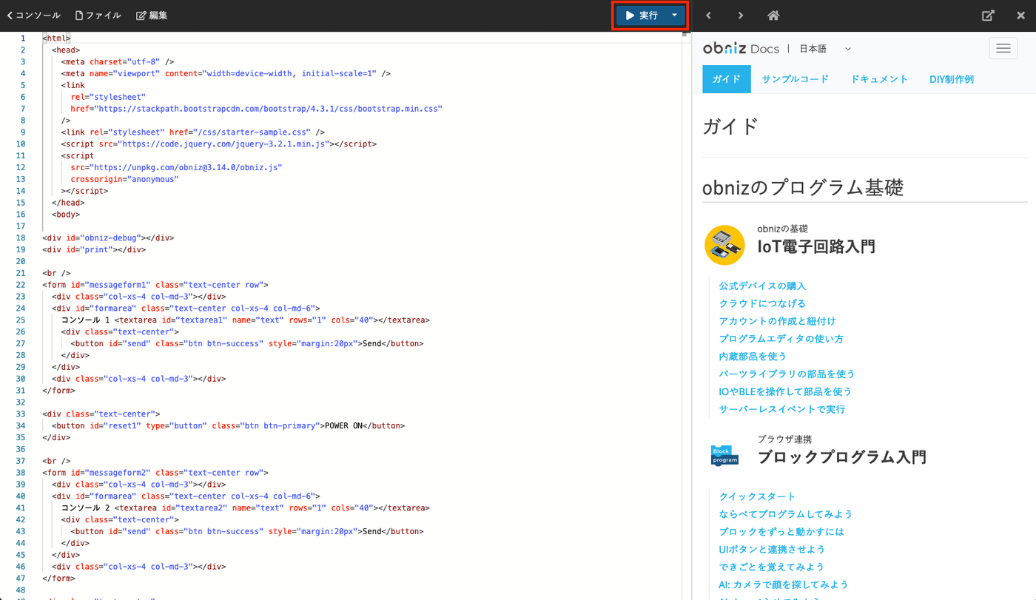The image size is (1036, 600).
Task: Go forward with the right arrow icon
Action: point(741,16)
